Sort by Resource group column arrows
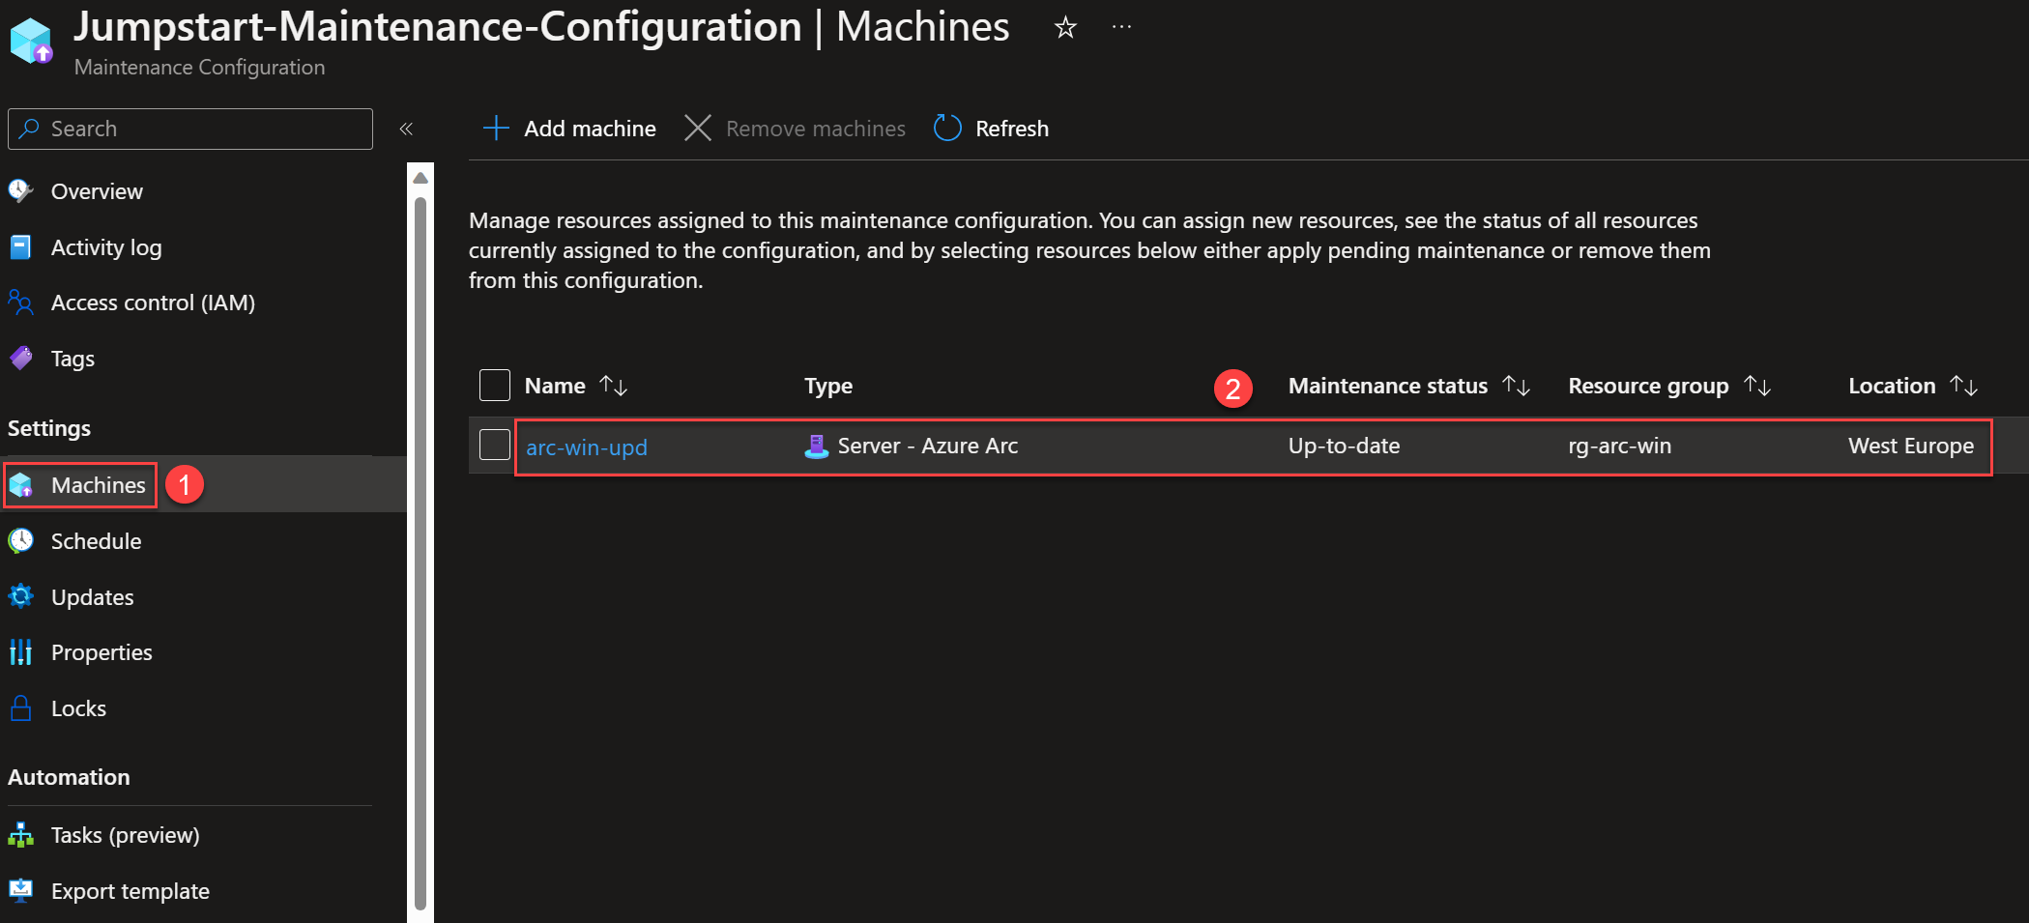Screen dimensions: 2029x923 click(1756, 386)
